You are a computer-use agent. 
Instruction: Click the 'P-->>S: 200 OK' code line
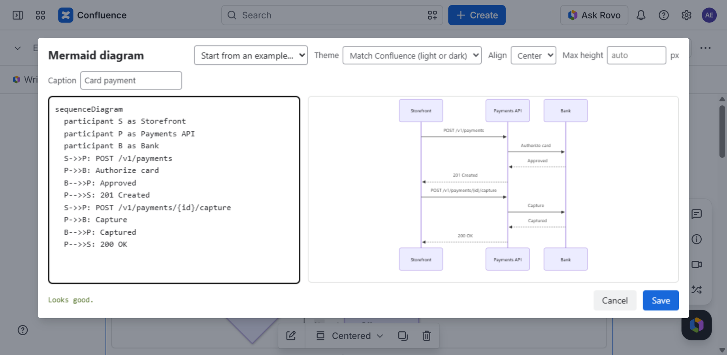[x=96, y=244]
